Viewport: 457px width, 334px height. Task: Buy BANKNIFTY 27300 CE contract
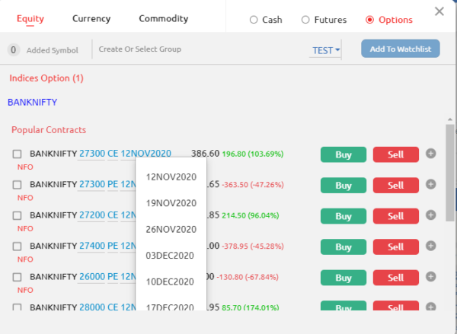[344, 154]
